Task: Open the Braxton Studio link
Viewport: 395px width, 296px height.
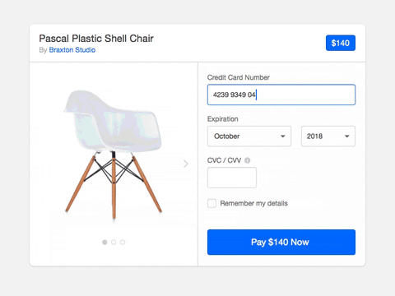Action: (72, 50)
